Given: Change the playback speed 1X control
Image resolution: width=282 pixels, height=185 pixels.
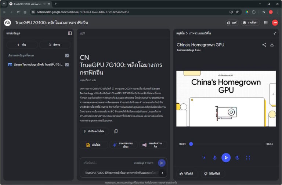Looking at the screenshot, I should tap(203, 158).
